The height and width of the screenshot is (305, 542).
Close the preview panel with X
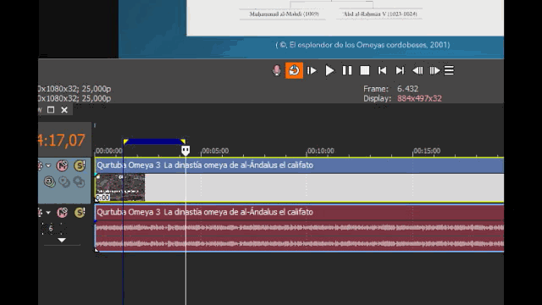64,110
